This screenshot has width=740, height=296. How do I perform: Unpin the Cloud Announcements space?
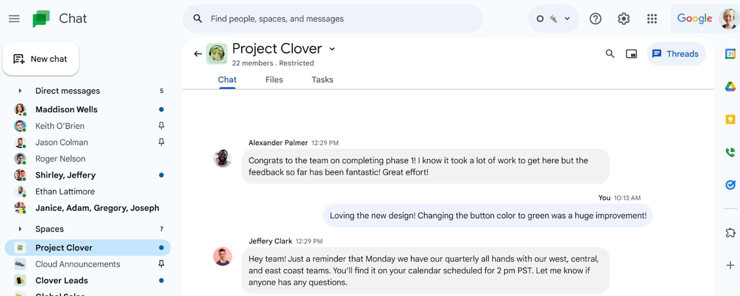tap(161, 264)
